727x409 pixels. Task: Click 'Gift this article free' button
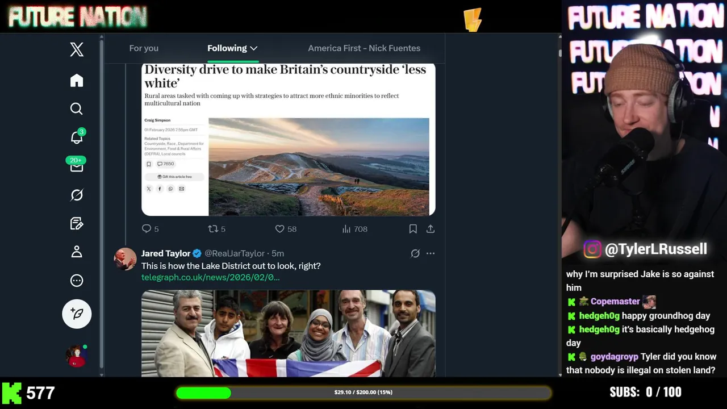tap(174, 177)
